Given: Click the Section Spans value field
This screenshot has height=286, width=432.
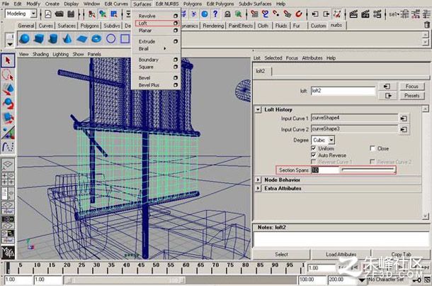Looking at the screenshot, I should point(325,170).
